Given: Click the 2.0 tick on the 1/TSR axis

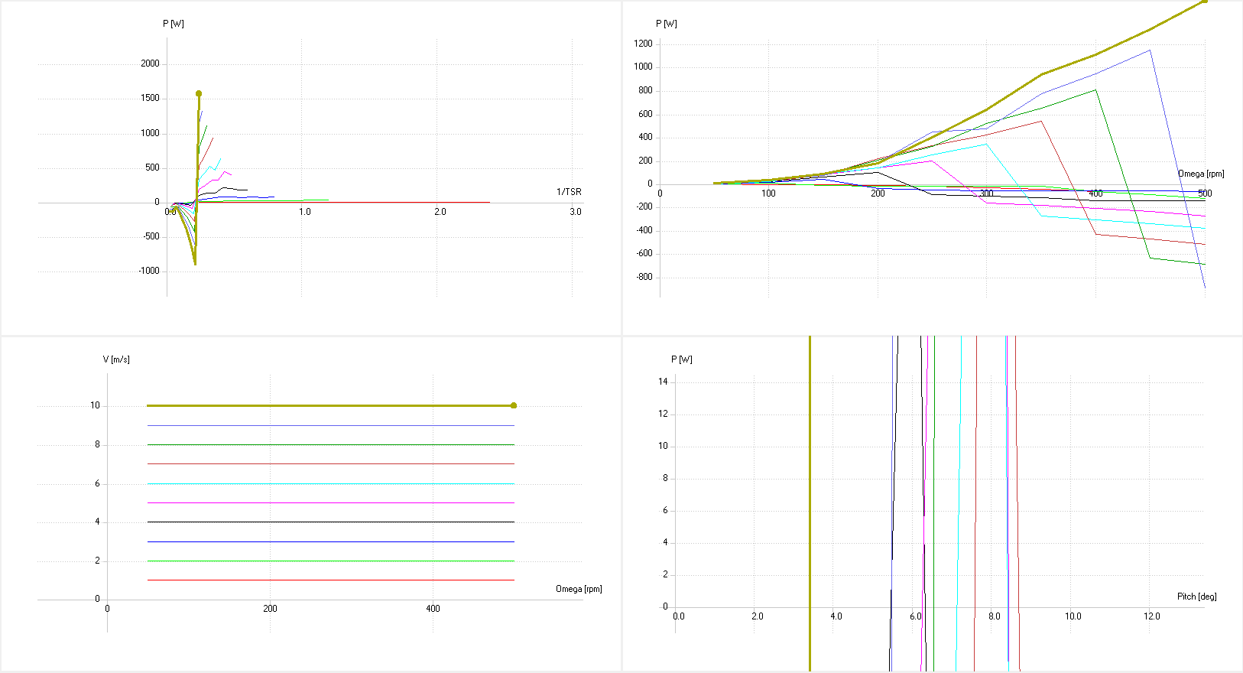Looking at the screenshot, I should [x=440, y=212].
